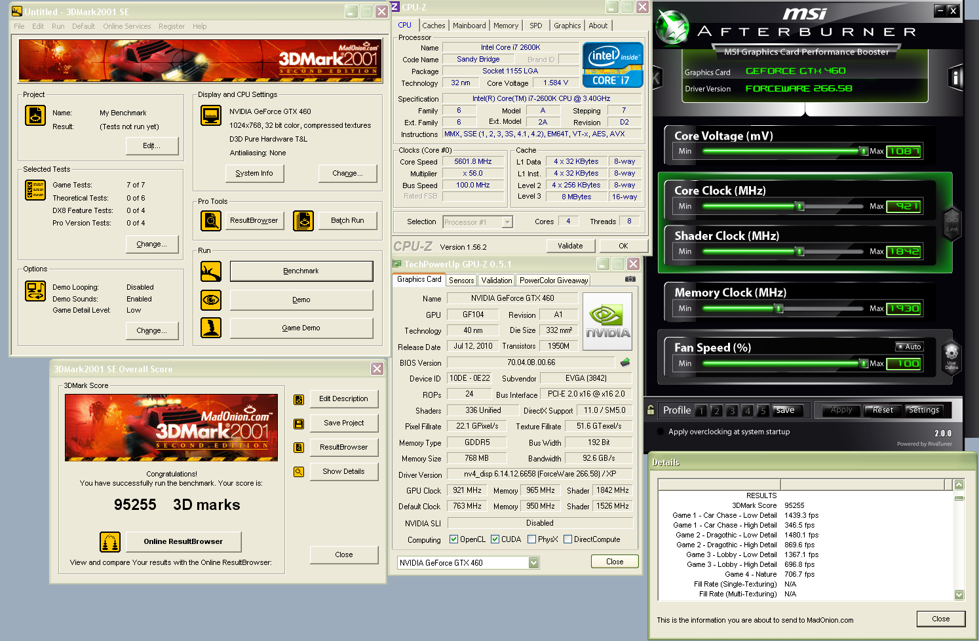Toggle the CUDA checkbox in GPU-Z
This screenshot has width=979, height=641.
(495, 539)
